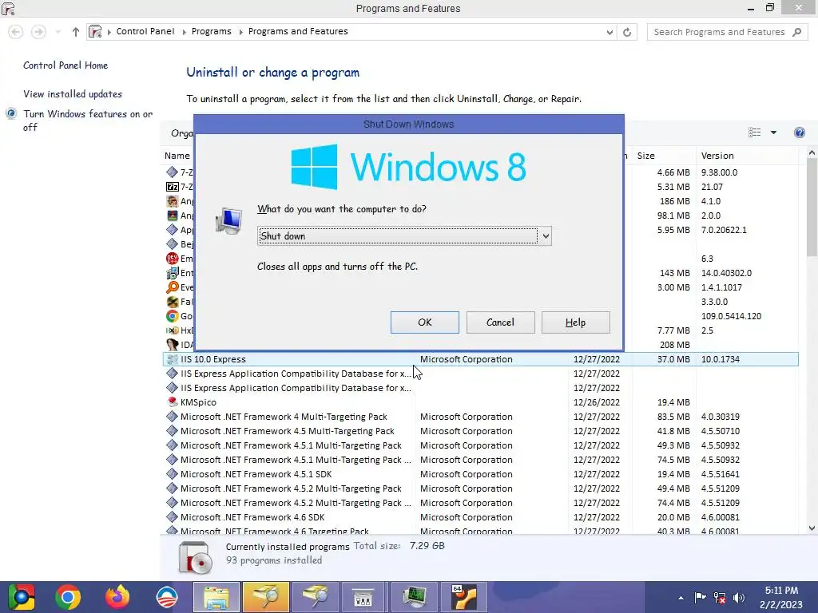Click the forward navigation arrow

pyautogui.click(x=38, y=32)
